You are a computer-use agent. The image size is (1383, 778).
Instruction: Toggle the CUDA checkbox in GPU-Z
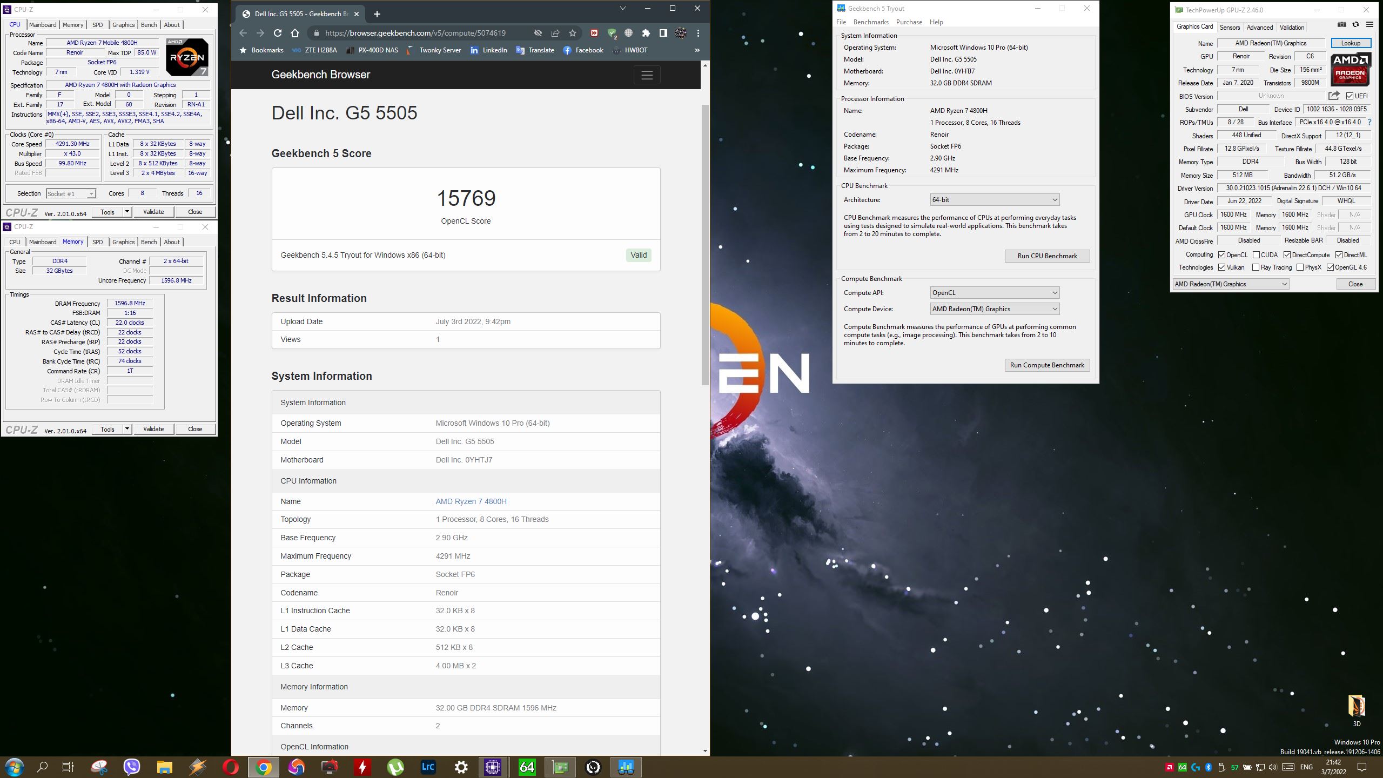click(1256, 254)
